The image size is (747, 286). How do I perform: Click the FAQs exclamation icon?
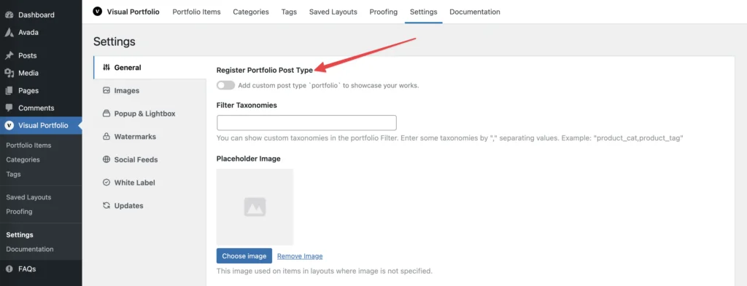[x=9, y=269]
